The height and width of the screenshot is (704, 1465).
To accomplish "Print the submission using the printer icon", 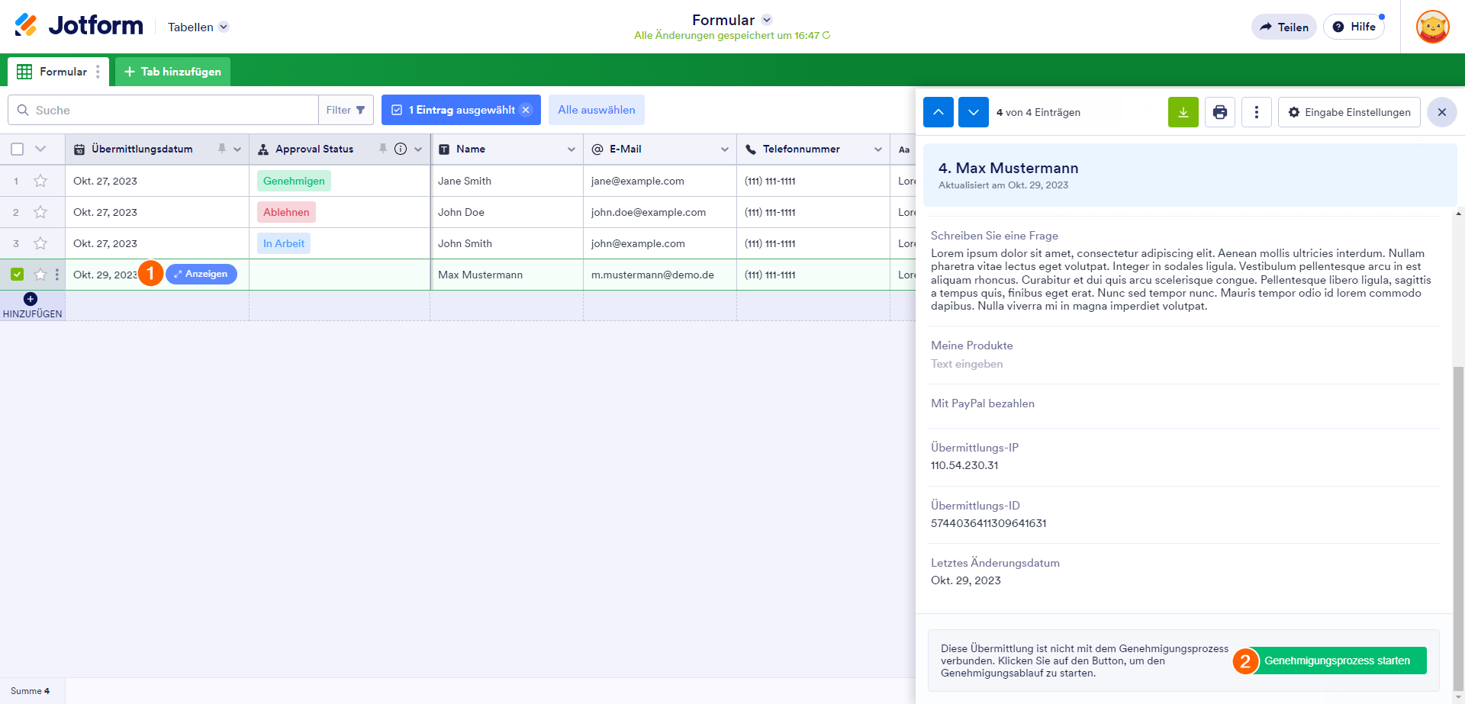I will [x=1219, y=112].
